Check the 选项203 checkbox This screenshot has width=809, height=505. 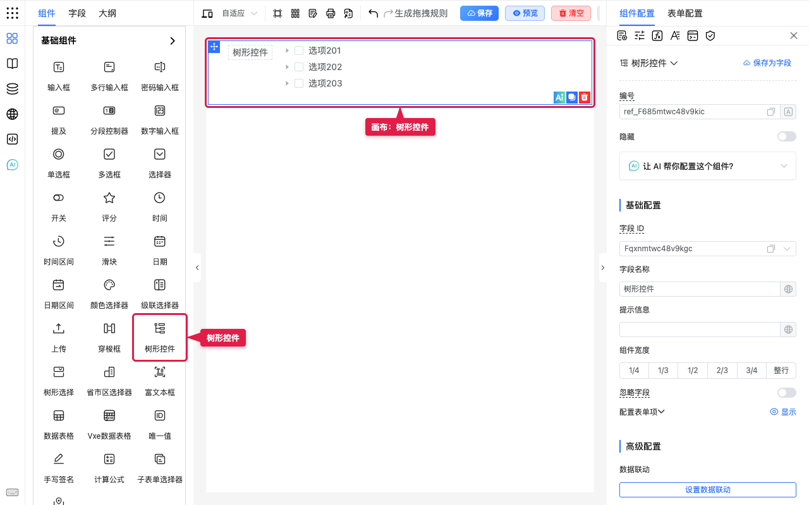[x=299, y=83]
